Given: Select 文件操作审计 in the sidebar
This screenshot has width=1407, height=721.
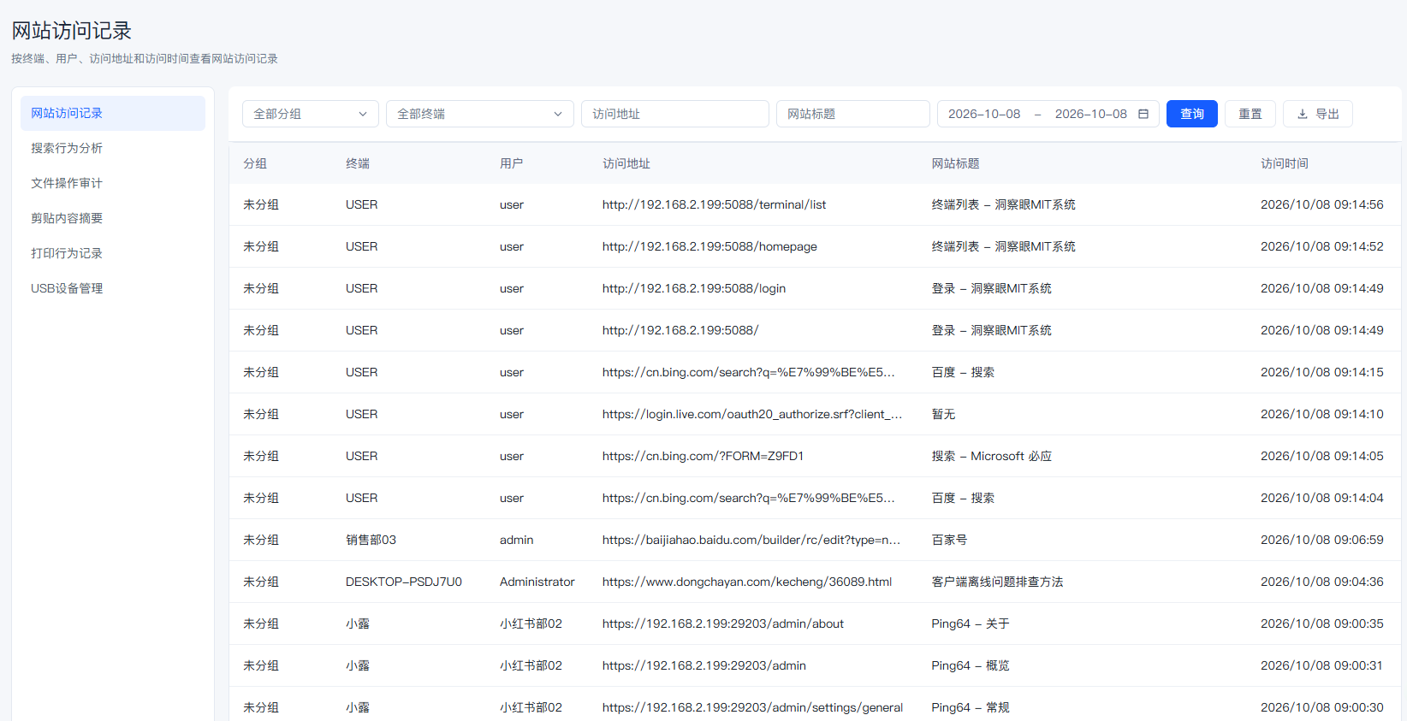Looking at the screenshot, I should pyautogui.click(x=113, y=183).
